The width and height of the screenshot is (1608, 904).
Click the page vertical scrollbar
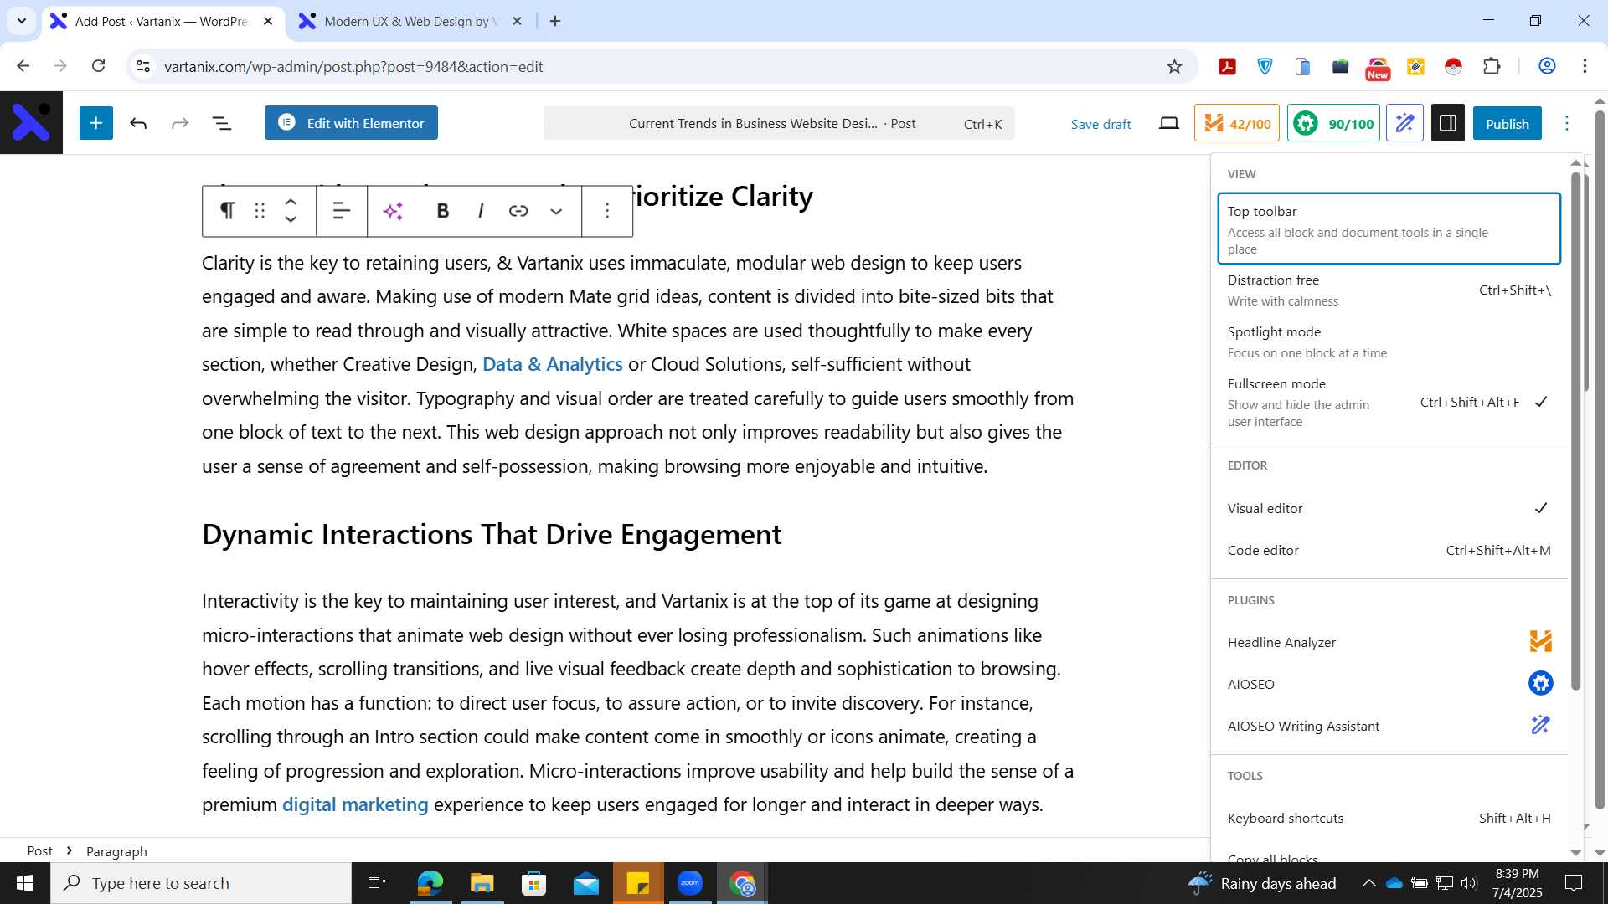1600,460
